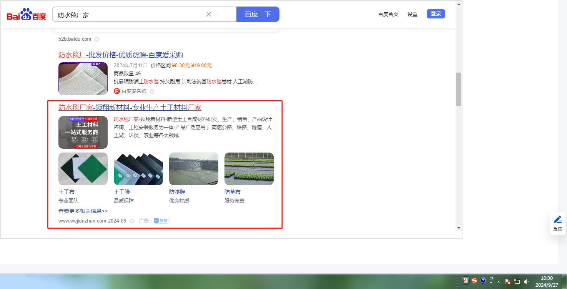
Task: Open the 防渗膜 text link
Action: 177,192
